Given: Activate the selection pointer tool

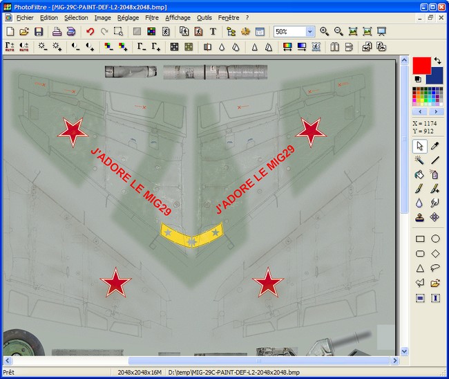Looking at the screenshot, I should pyautogui.click(x=419, y=146).
